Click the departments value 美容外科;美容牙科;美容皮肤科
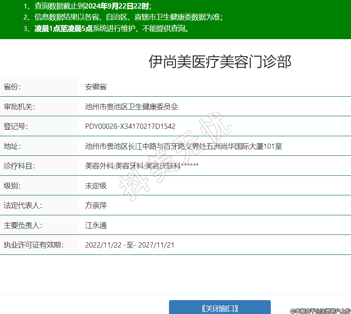The width and height of the screenshot is (351, 314). coord(142,166)
